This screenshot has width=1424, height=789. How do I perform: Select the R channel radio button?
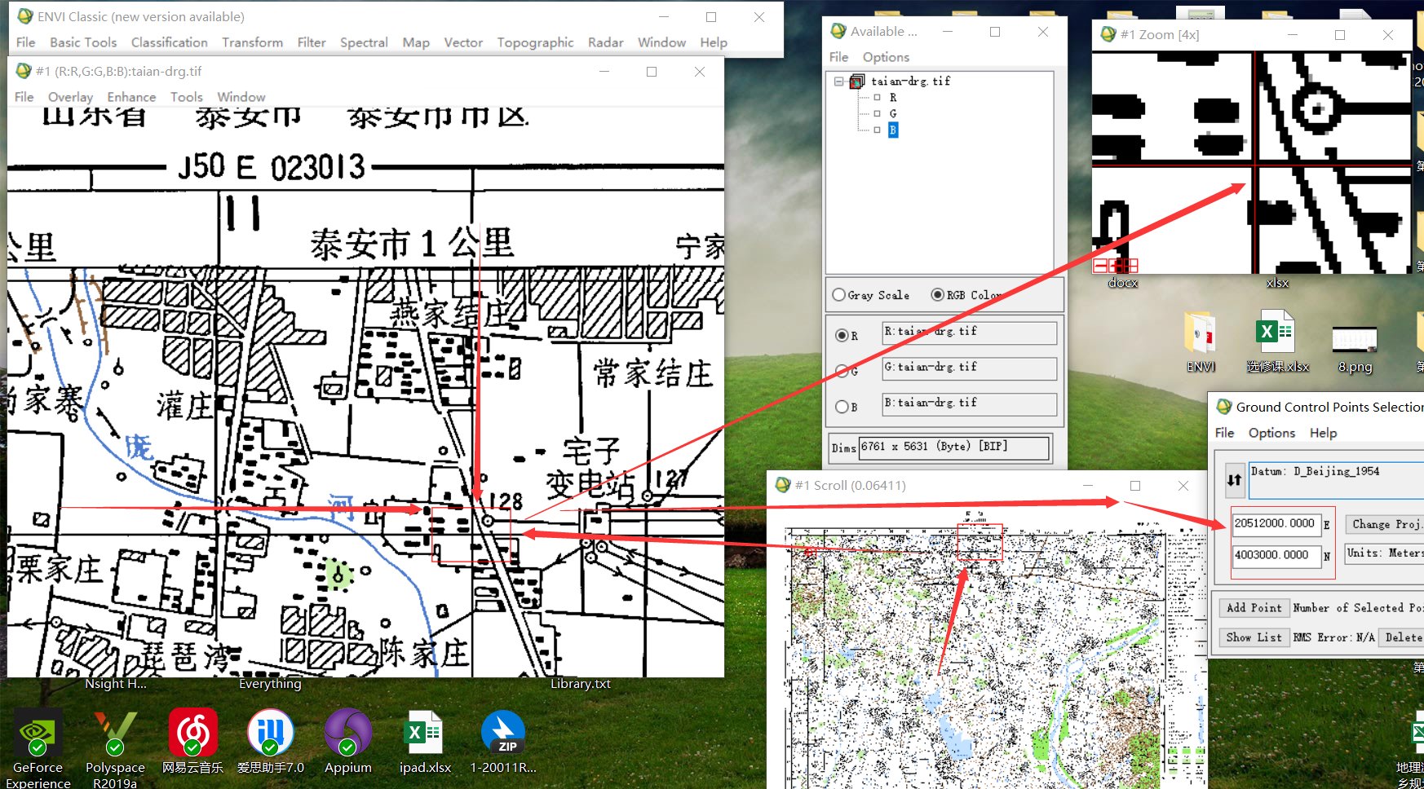(842, 335)
